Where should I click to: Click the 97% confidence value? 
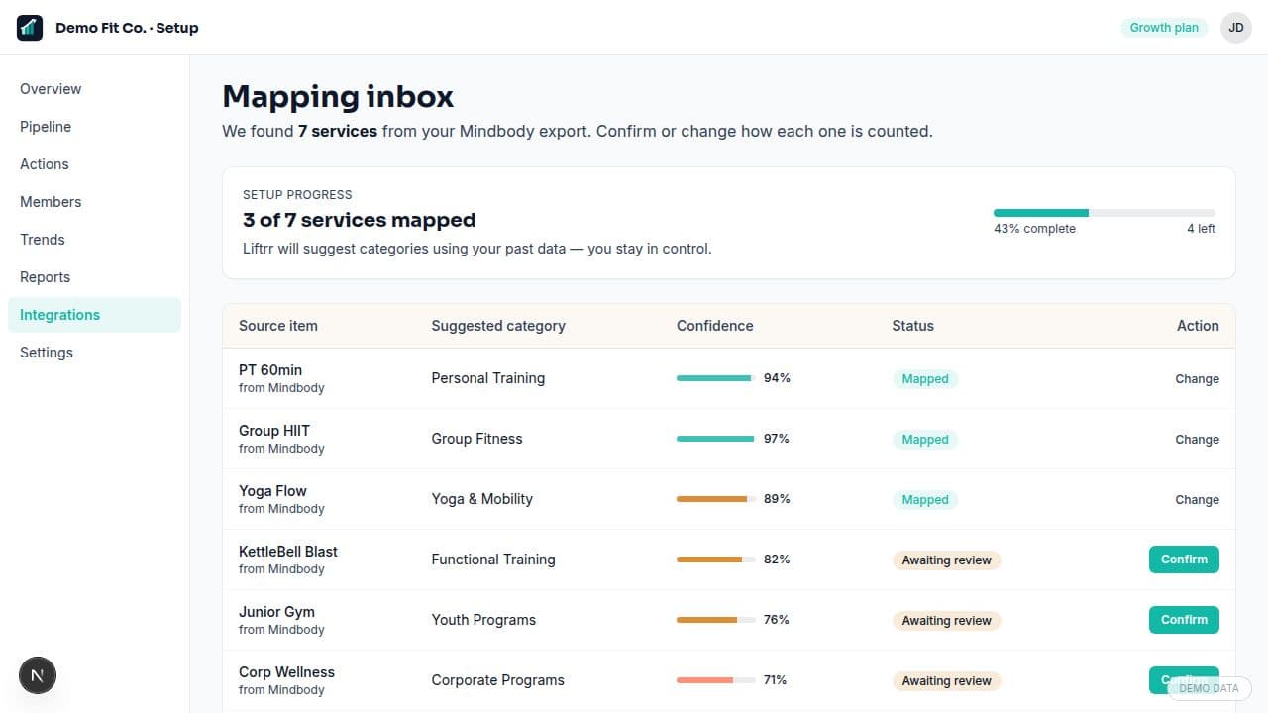pyautogui.click(x=777, y=439)
